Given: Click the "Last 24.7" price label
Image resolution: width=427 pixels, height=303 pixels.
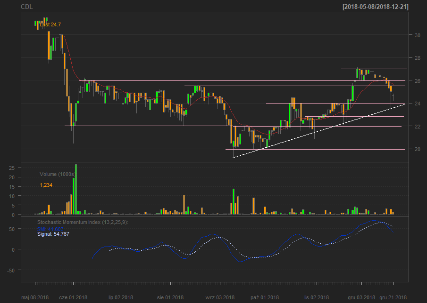Looking at the screenshot, I should (x=50, y=25).
